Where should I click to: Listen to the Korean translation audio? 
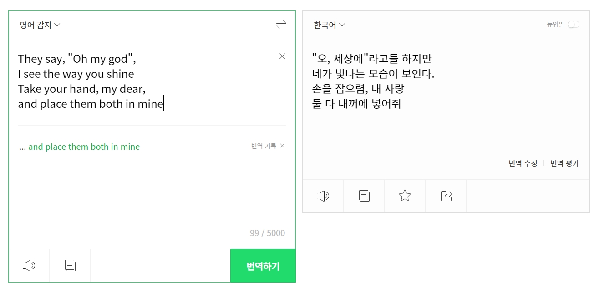[x=323, y=196]
